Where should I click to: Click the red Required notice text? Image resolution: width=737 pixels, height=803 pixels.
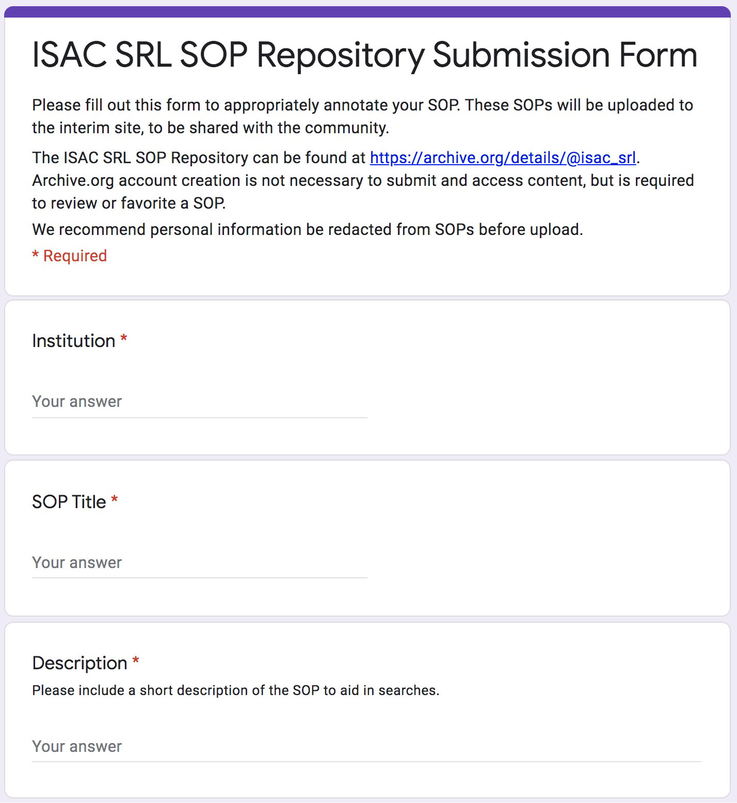(x=69, y=256)
